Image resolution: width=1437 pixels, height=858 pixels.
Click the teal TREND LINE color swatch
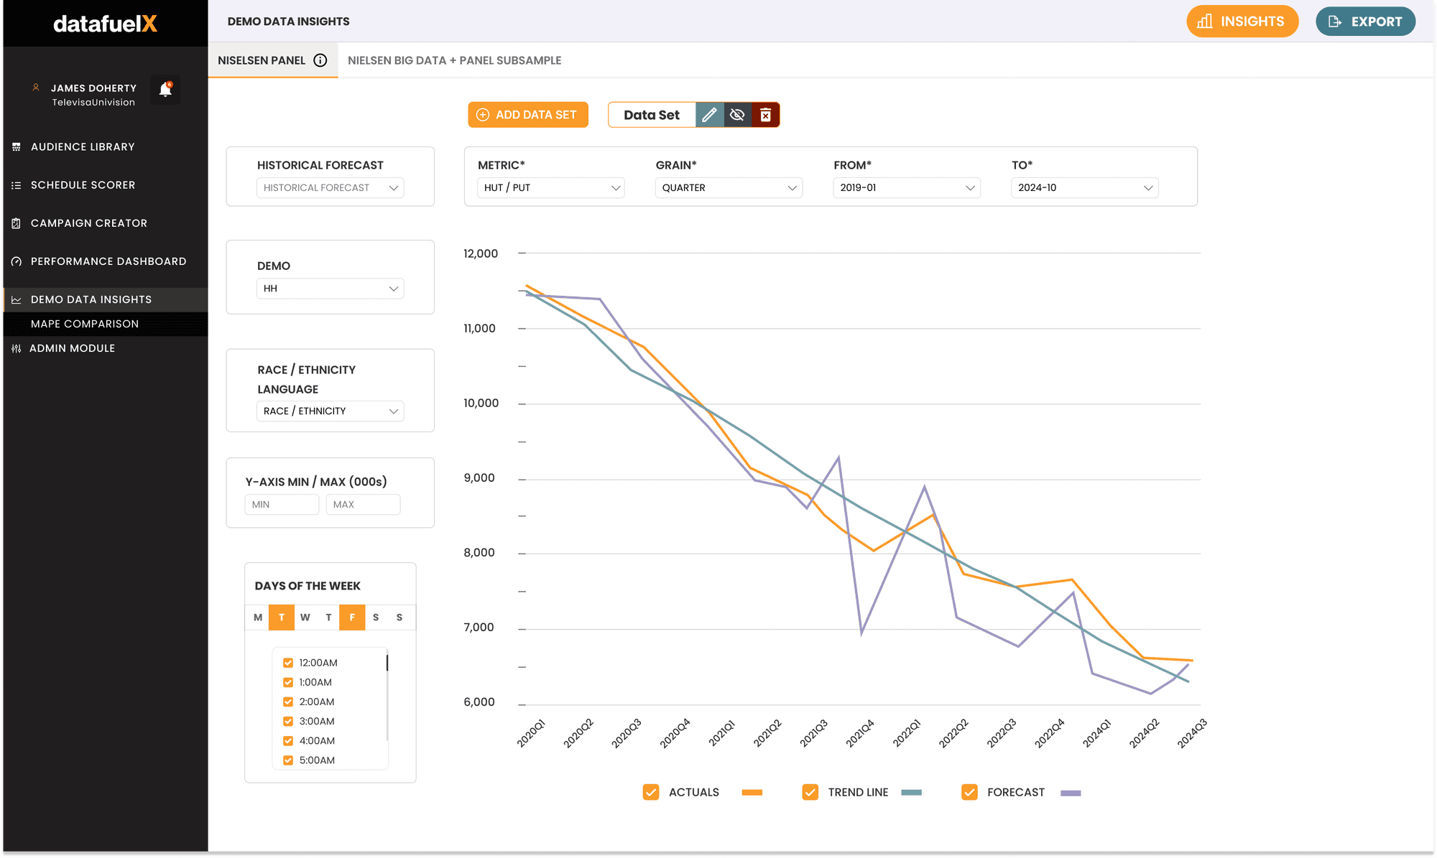click(x=912, y=793)
